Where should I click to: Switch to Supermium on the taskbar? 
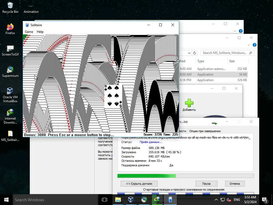[144, 200]
